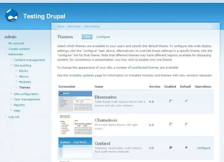This screenshot has height=162, width=224.
Task: Open the Site building breadcrumb link
Action: pos(92,26)
